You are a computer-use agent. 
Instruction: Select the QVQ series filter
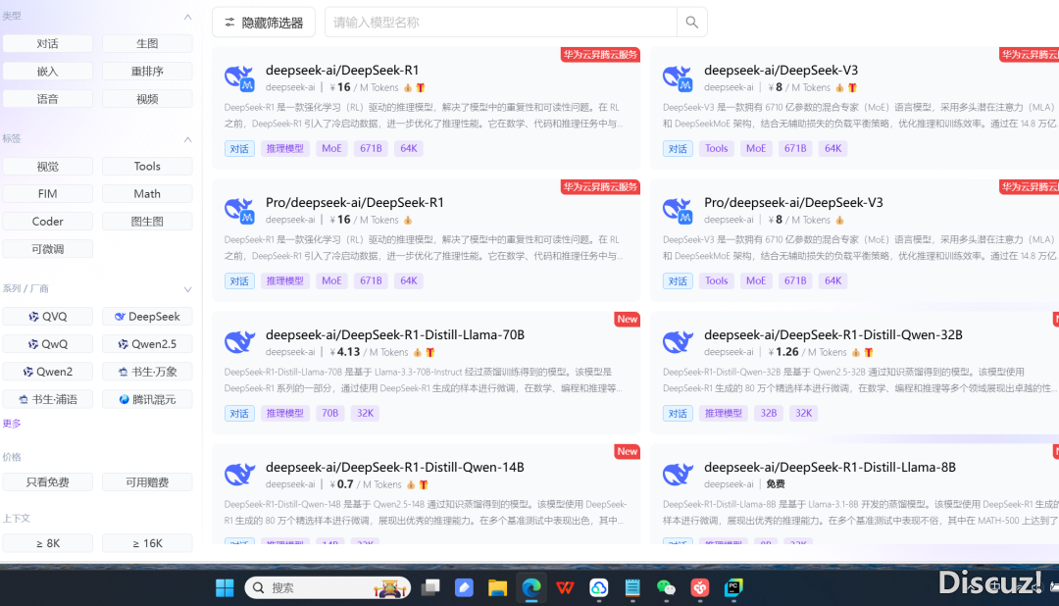(x=47, y=317)
